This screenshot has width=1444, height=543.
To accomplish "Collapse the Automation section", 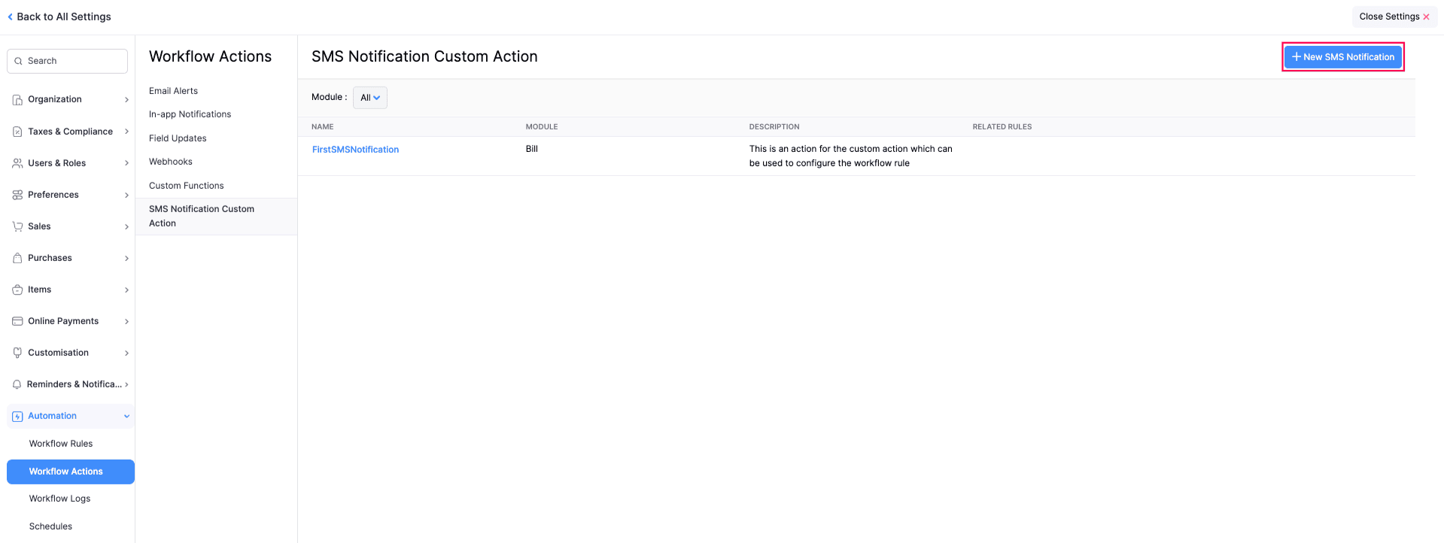I will coord(126,416).
